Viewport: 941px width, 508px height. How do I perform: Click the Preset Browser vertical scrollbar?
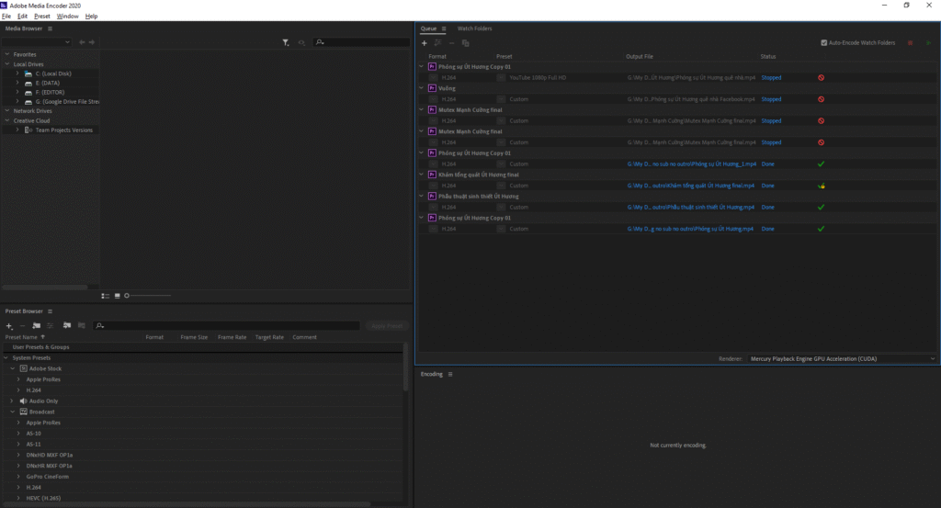(x=405, y=367)
